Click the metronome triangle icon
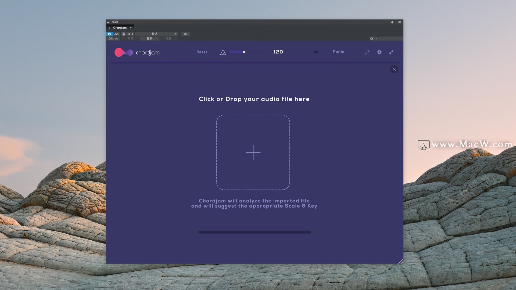 pos(223,52)
